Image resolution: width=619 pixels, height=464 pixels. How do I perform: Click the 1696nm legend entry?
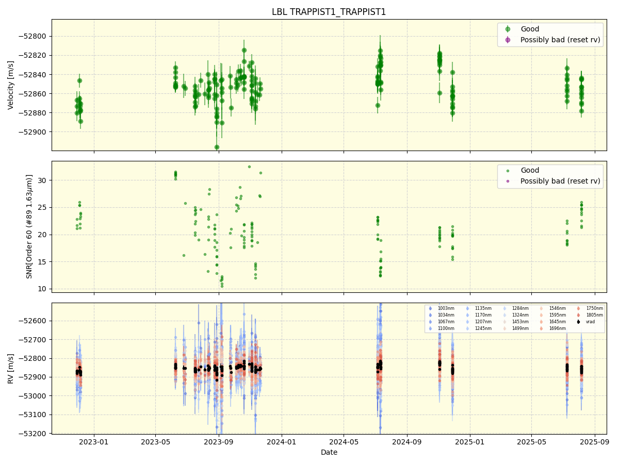(553, 328)
